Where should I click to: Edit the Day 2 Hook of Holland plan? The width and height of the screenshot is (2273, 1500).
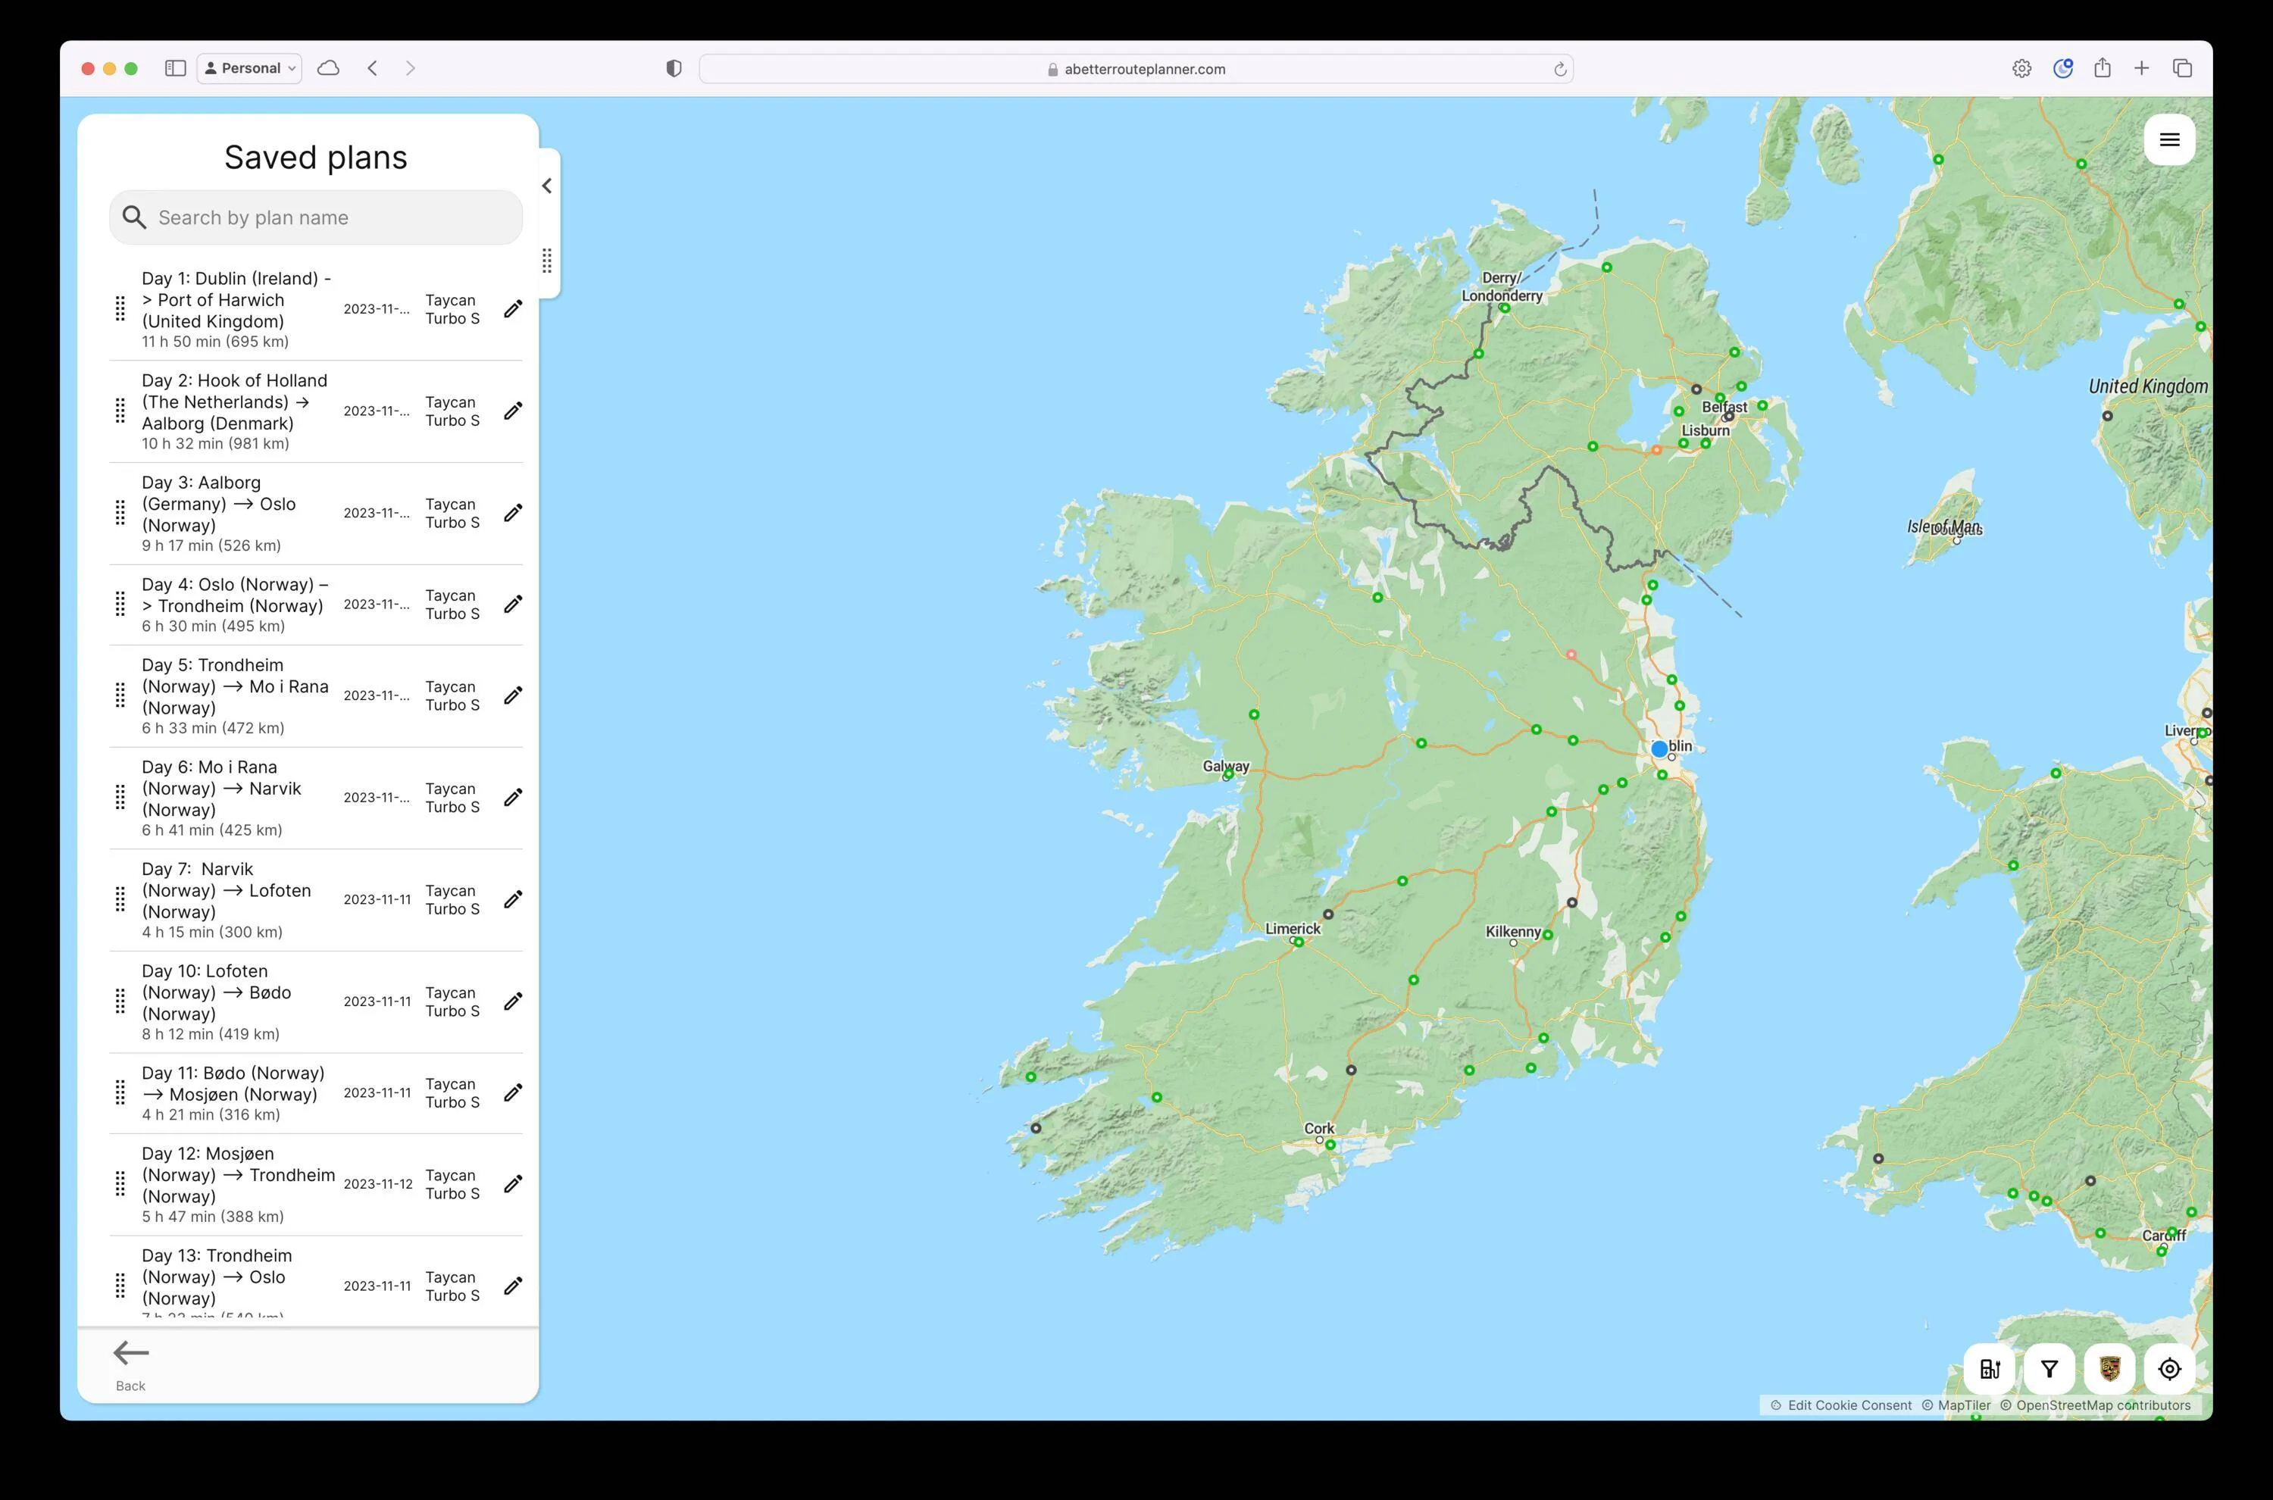pos(513,411)
